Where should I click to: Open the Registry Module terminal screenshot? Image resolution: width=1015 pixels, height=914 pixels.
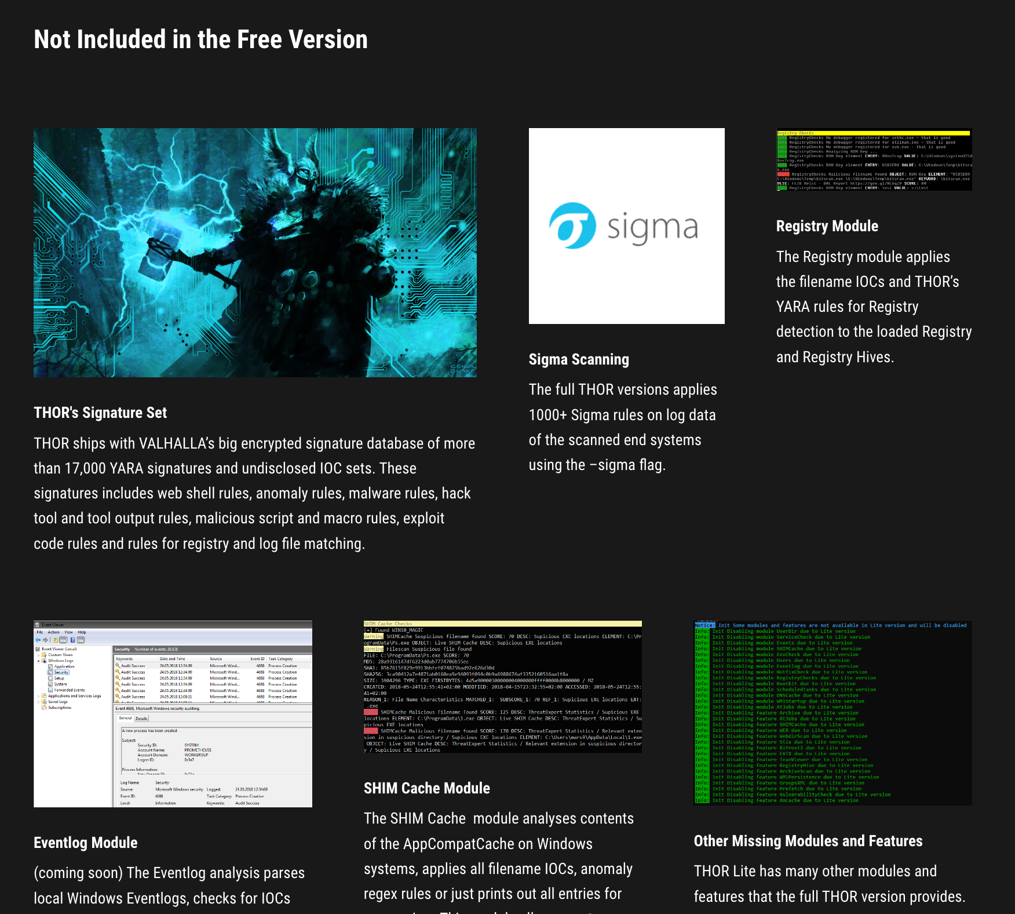(874, 159)
